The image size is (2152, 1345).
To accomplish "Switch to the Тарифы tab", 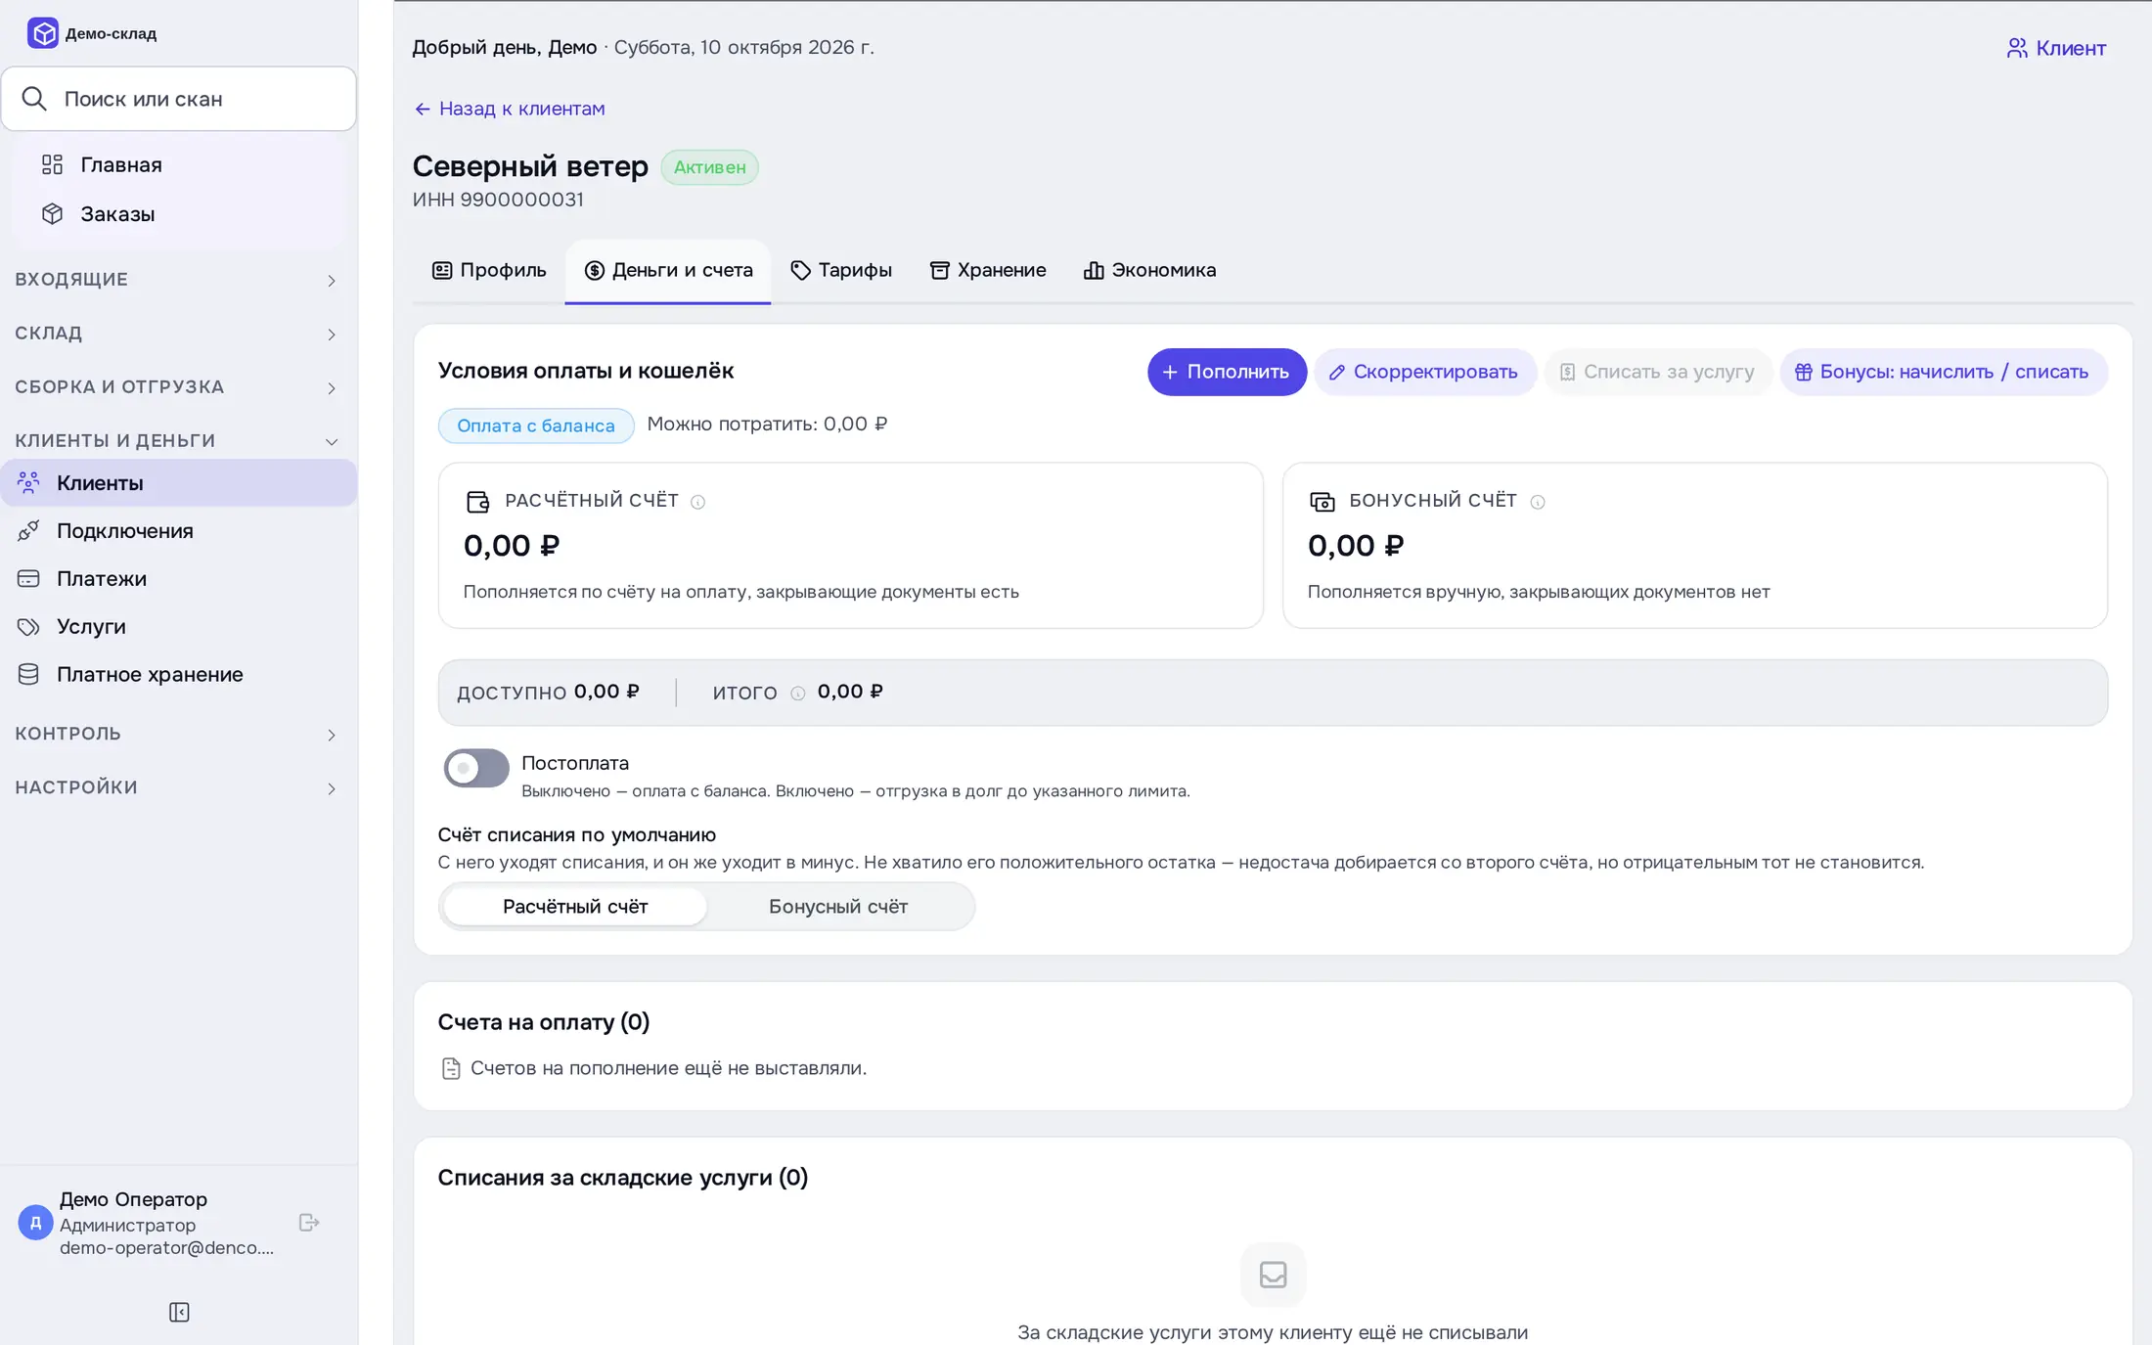I will click(x=841, y=271).
